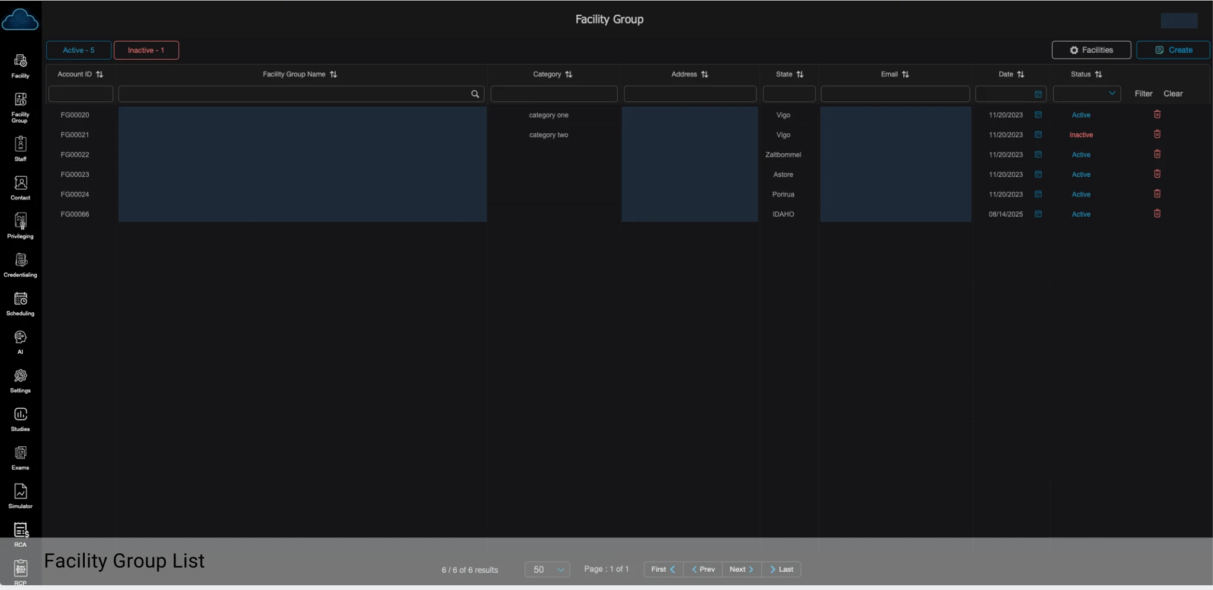Open the Staff sidebar section
Screen dimensions: 1213x590
pos(20,149)
